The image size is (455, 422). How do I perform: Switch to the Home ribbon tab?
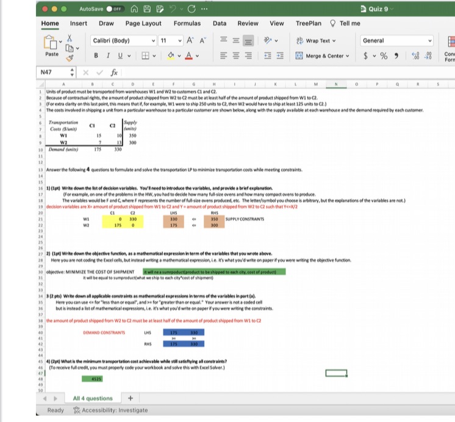[50, 24]
